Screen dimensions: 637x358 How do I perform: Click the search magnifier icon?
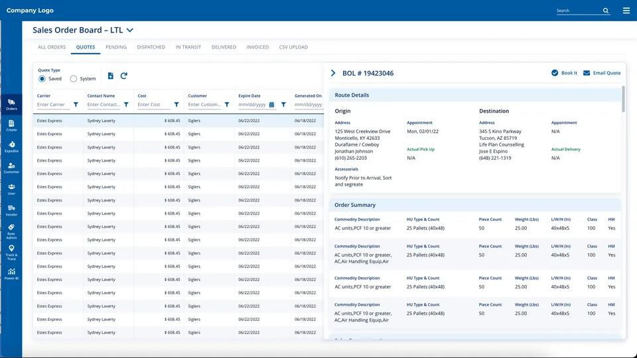click(x=606, y=11)
